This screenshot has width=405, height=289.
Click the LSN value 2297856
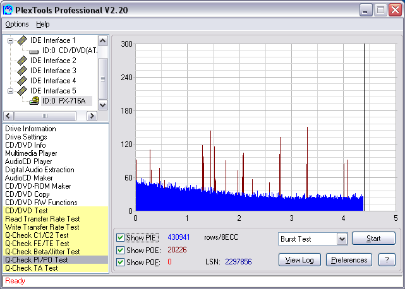pos(238,262)
